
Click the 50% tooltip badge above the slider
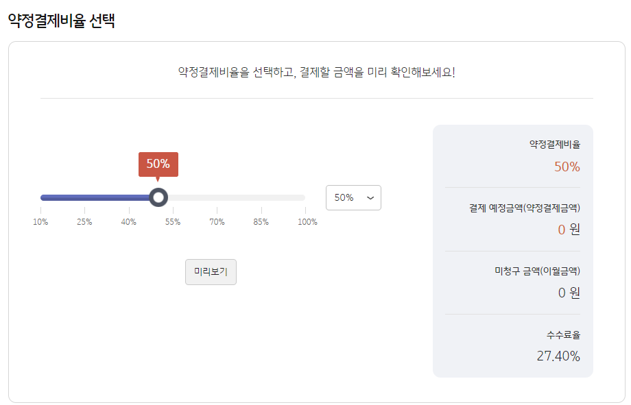(158, 164)
